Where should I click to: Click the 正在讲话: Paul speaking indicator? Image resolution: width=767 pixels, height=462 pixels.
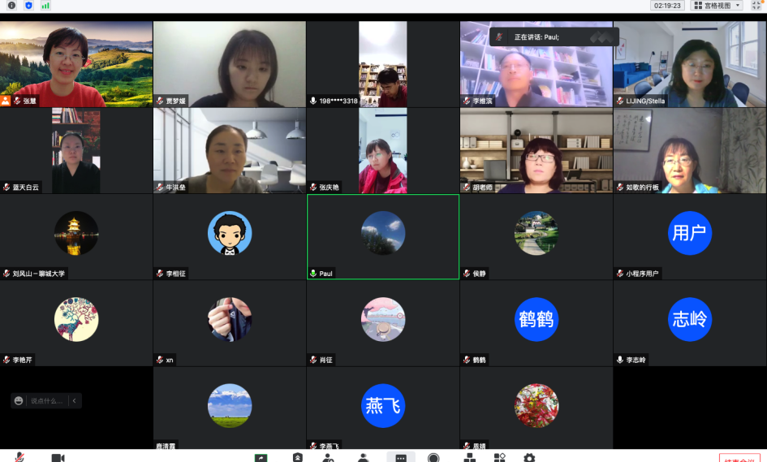click(x=536, y=37)
